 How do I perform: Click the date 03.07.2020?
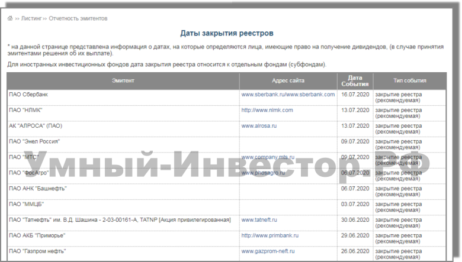coord(355,204)
